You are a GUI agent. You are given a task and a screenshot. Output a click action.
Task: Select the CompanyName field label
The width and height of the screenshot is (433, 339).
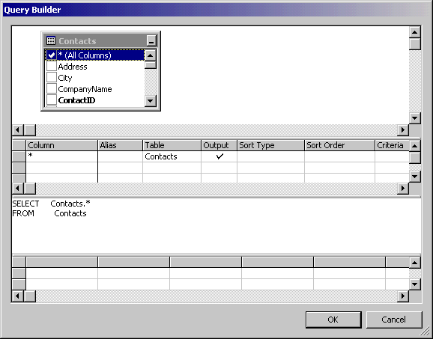coord(85,89)
